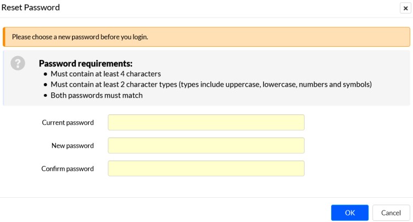Click the bullet beside "Both passwords must match"
The width and height of the screenshot is (413, 222).
pyautogui.click(x=46, y=96)
